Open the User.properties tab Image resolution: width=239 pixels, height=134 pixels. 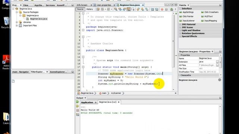tap(104, 5)
